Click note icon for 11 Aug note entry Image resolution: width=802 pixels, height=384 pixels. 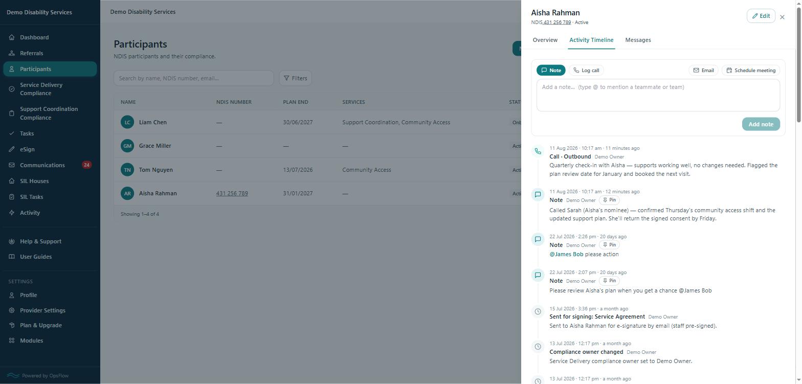(x=538, y=194)
